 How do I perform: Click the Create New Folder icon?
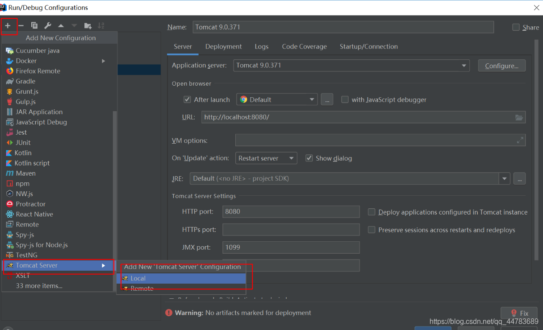click(88, 26)
